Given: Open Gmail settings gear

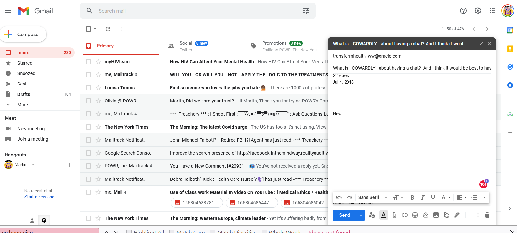Looking at the screenshot, I should 478,11.
